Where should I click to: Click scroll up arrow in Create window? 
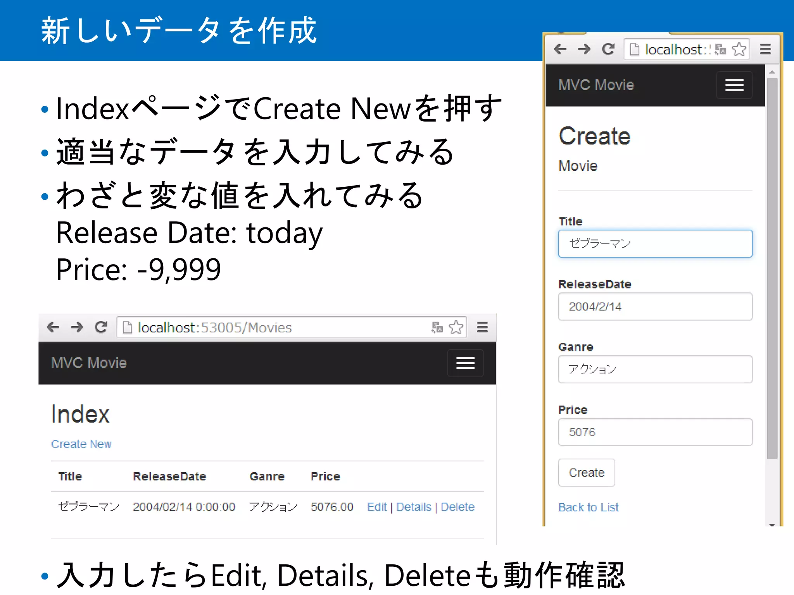(772, 72)
